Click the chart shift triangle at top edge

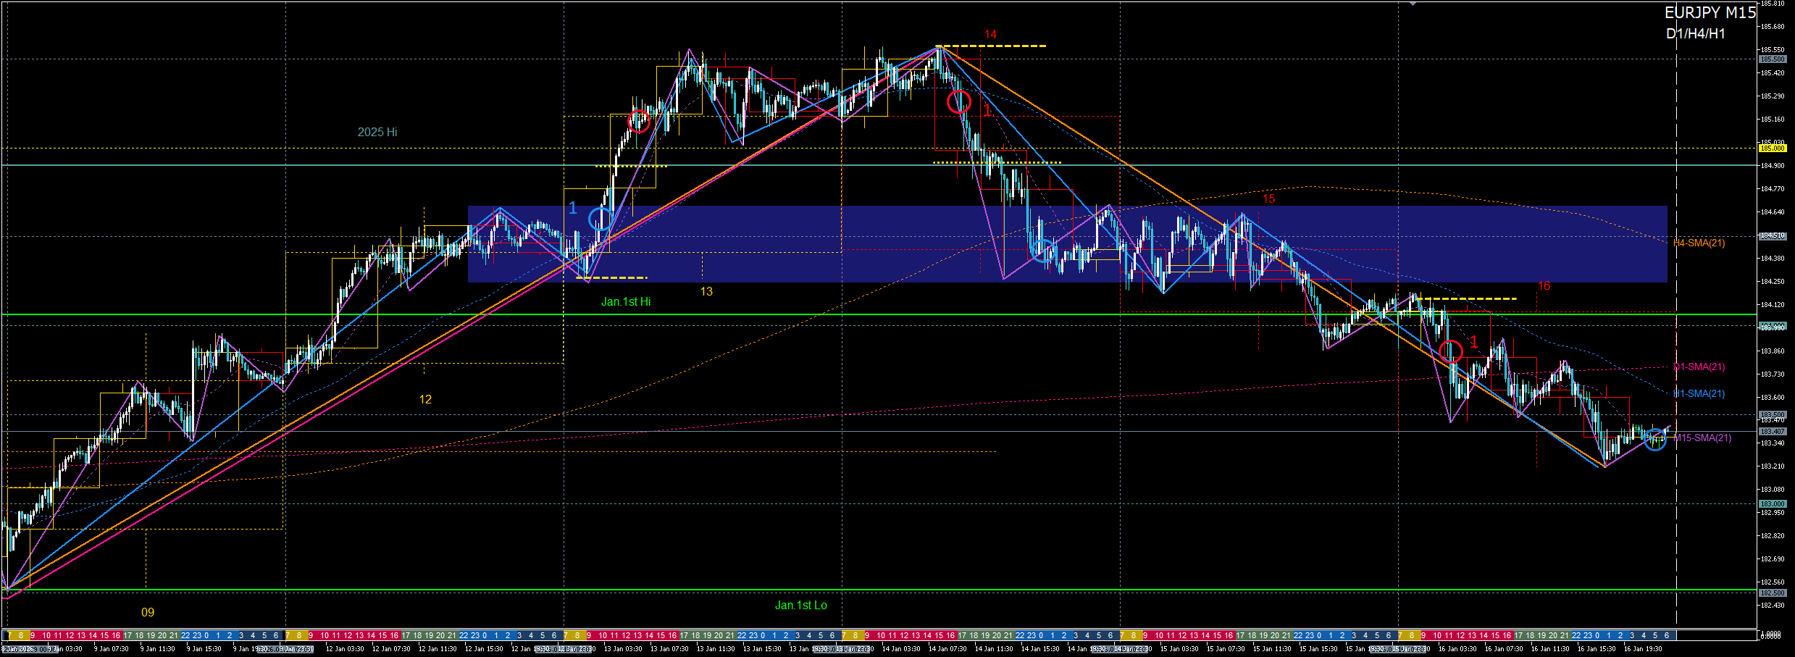tap(1413, 4)
